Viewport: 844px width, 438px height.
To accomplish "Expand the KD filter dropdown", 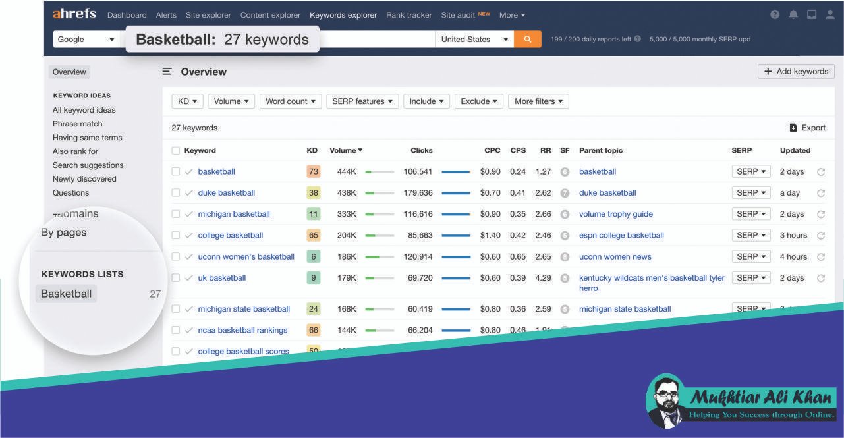I will coord(187,101).
